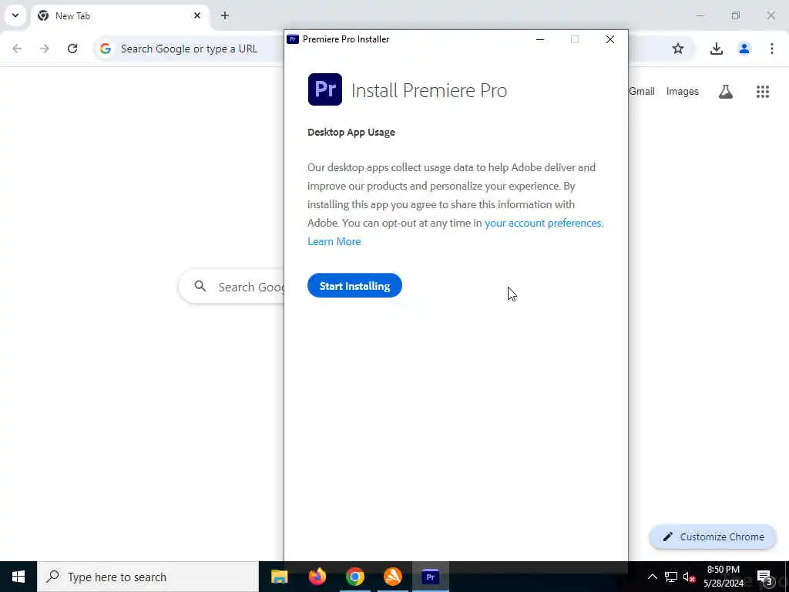Image resolution: width=789 pixels, height=592 pixels.
Task: Open the Images link on New Tab page
Action: coord(683,92)
